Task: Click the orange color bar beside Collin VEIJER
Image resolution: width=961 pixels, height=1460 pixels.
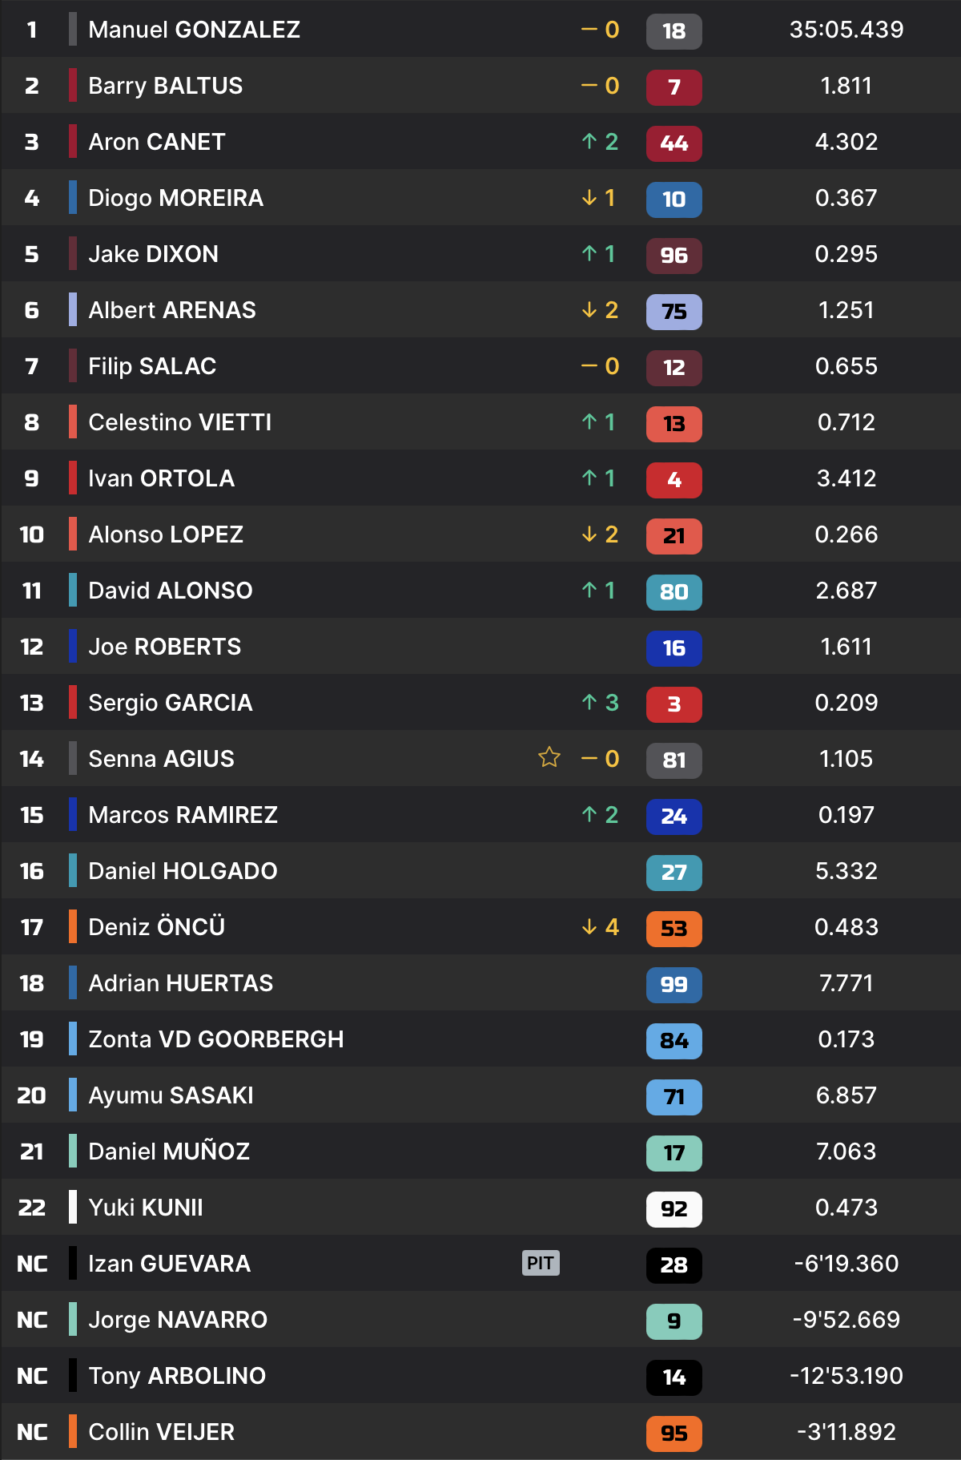Action: tap(73, 1432)
